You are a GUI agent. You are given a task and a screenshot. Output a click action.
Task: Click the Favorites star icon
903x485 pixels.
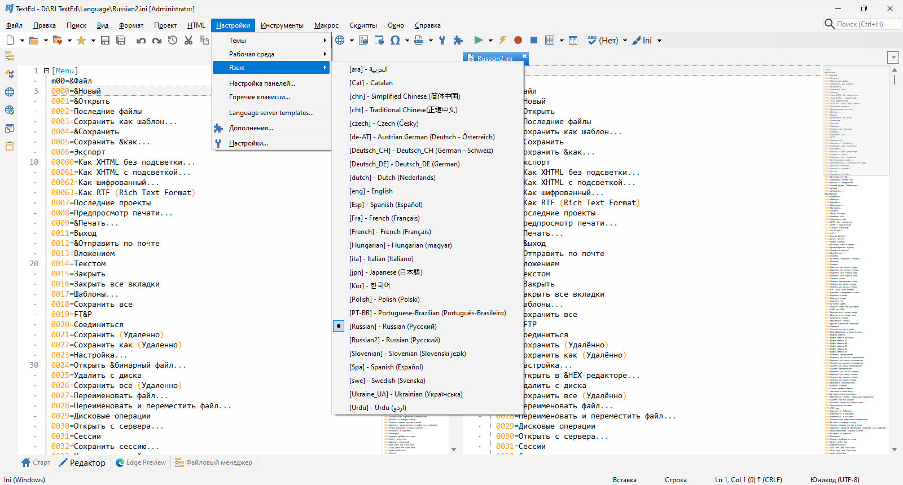coord(81,40)
